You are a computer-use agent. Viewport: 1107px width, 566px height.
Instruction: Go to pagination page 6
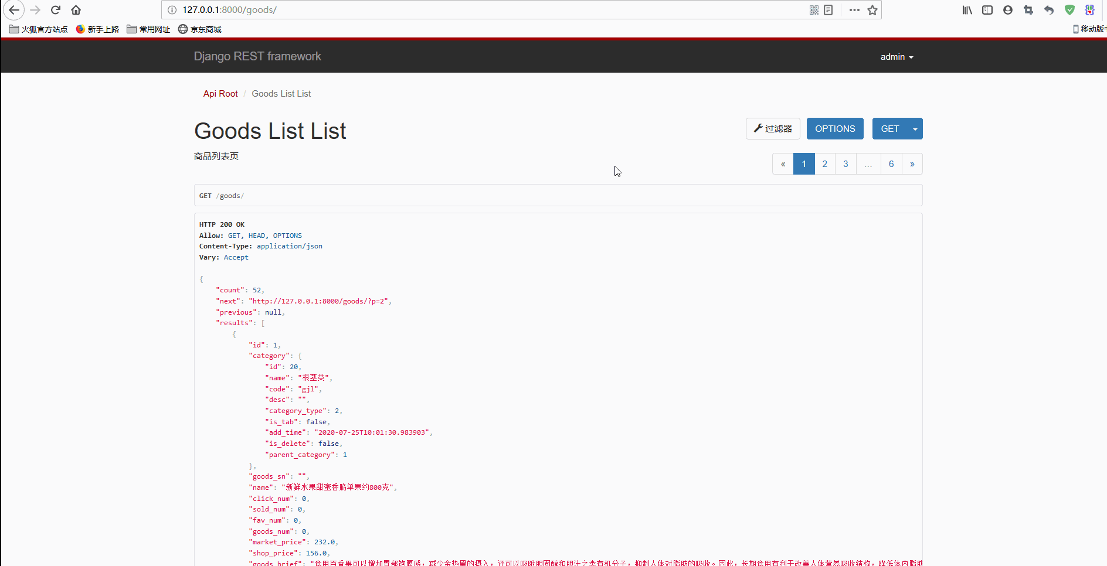891,163
